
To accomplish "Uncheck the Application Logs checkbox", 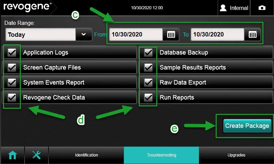I will (x=12, y=53).
